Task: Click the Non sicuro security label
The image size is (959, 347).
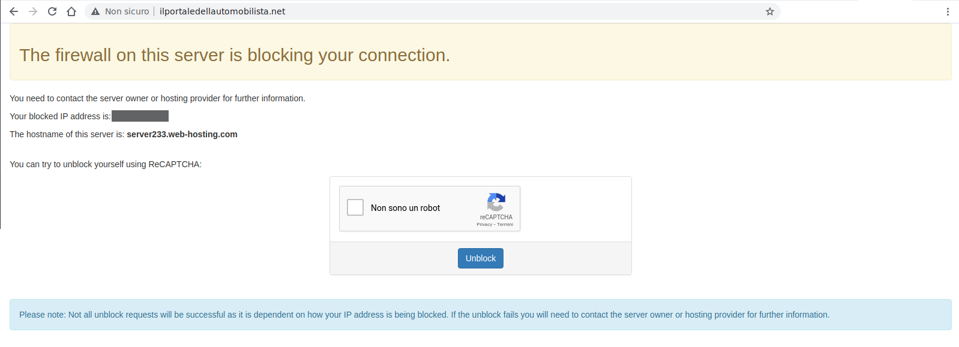Action: pyautogui.click(x=127, y=11)
